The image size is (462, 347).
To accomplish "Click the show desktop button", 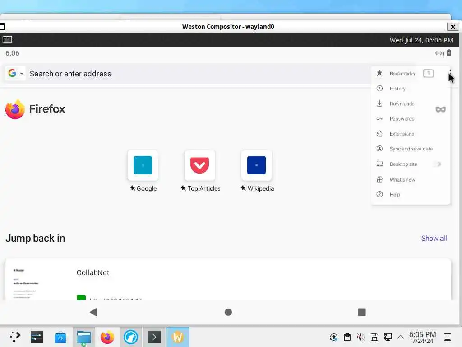I will (448, 337).
